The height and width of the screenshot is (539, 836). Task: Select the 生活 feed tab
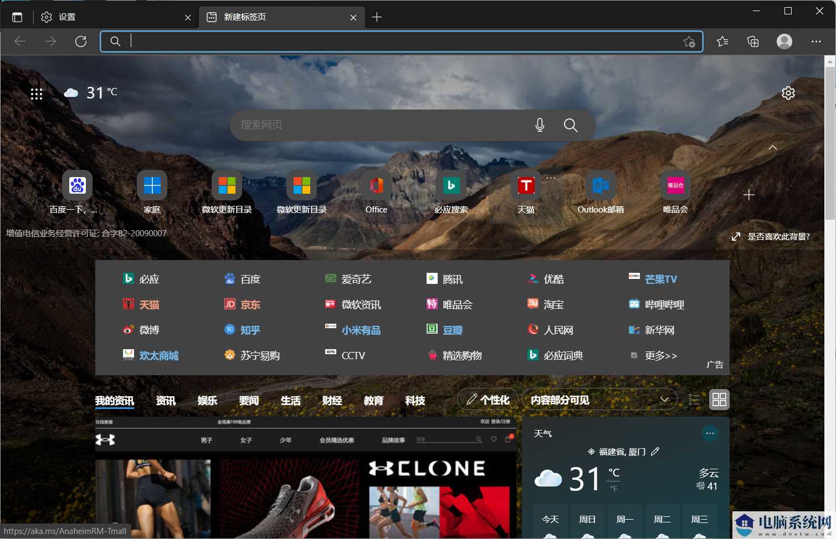[290, 401]
